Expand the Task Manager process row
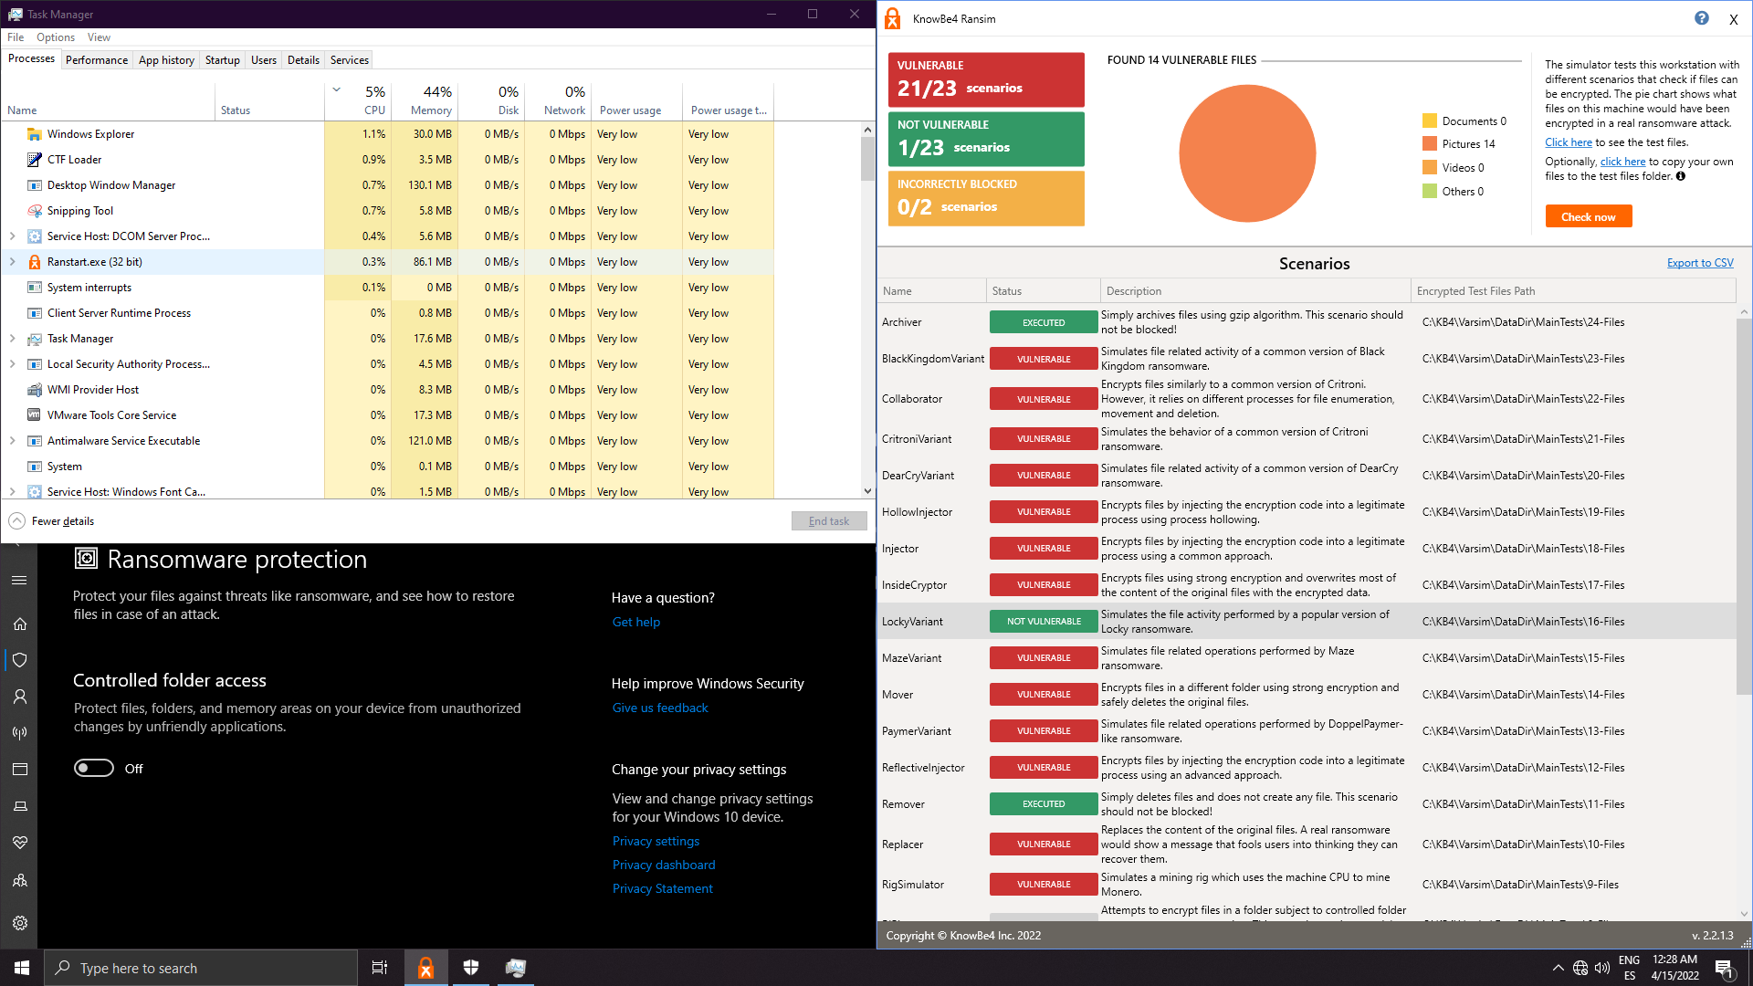Screen dimensions: 1753x986 point(12,339)
